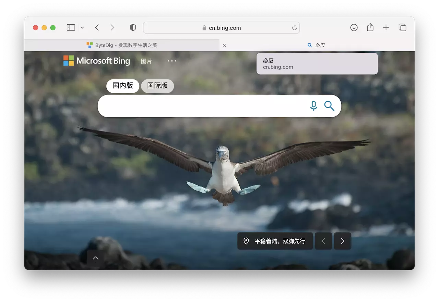Show the tab overview icon
Image resolution: width=439 pixels, height=302 pixels.
402,28
